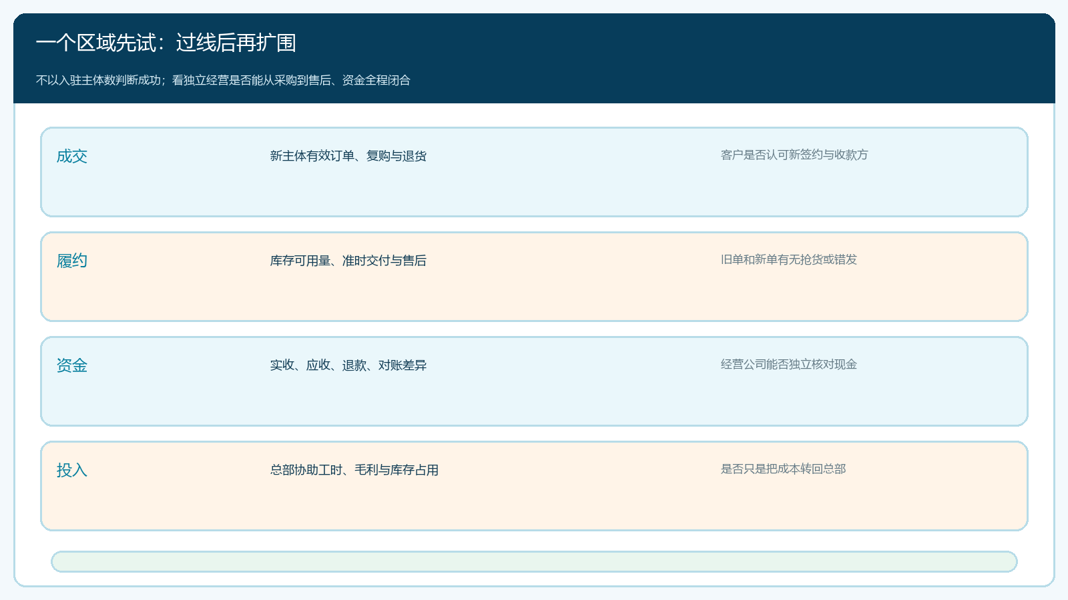Image resolution: width=1068 pixels, height=600 pixels.
Task: Click 库存可用量、准时交付与售后 text
Action: pos(348,261)
